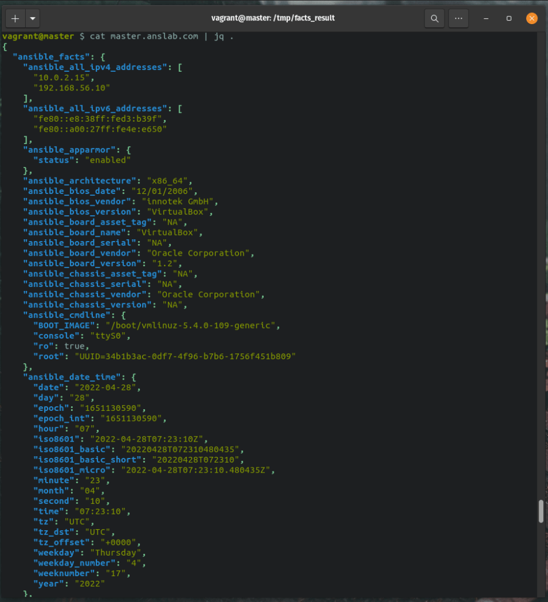Click the tz_offset value "+0000"
This screenshot has width=548, height=602.
coord(118,543)
